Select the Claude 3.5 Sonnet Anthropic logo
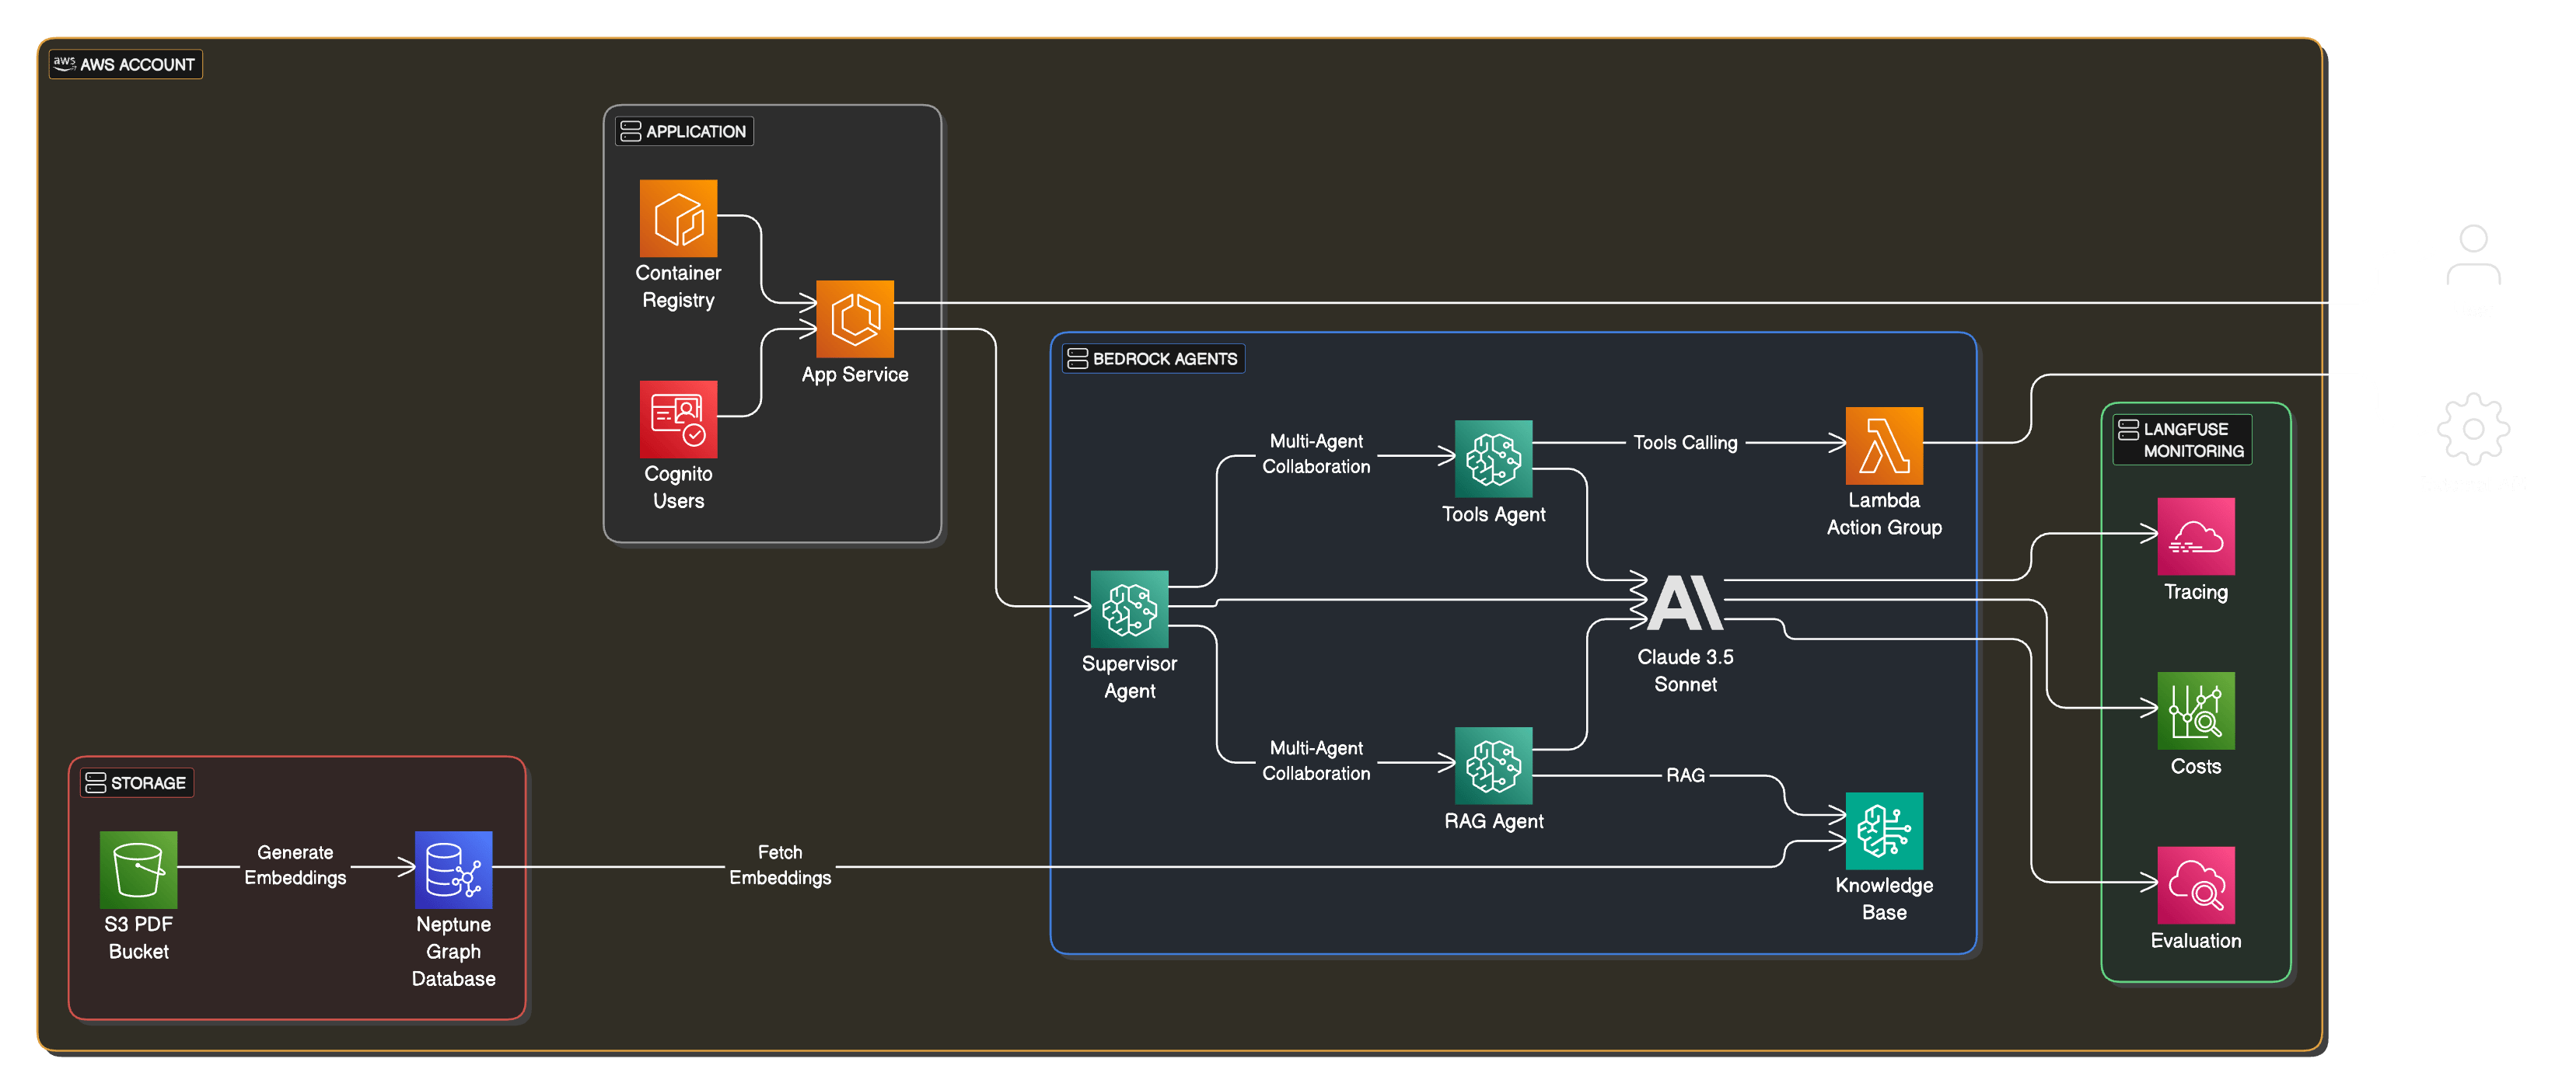 pos(1685,602)
